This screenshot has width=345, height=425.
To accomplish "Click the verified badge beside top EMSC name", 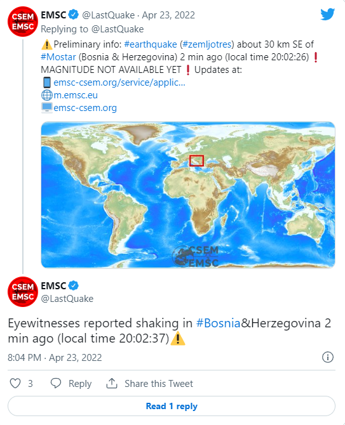I will coord(73,15).
